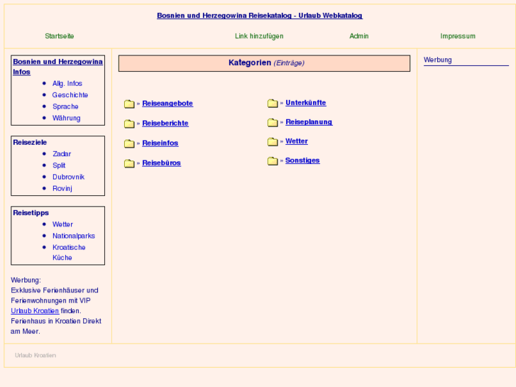Image resolution: width=516 pixels, height=387 pixels.
Task: Select Zadar under Reiseziele
Action: pos(62,154)
